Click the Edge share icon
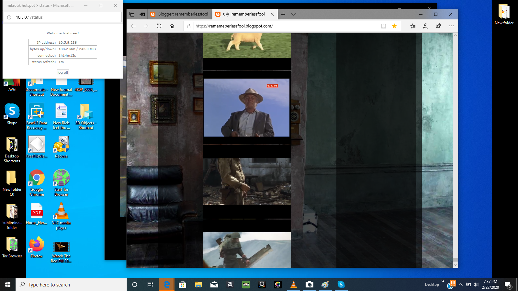The width and height of the screenshot is (518, 291). click(438, 26)
